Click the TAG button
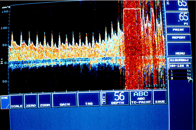Viewport: 196px width, 130px height. pos(89,100)
